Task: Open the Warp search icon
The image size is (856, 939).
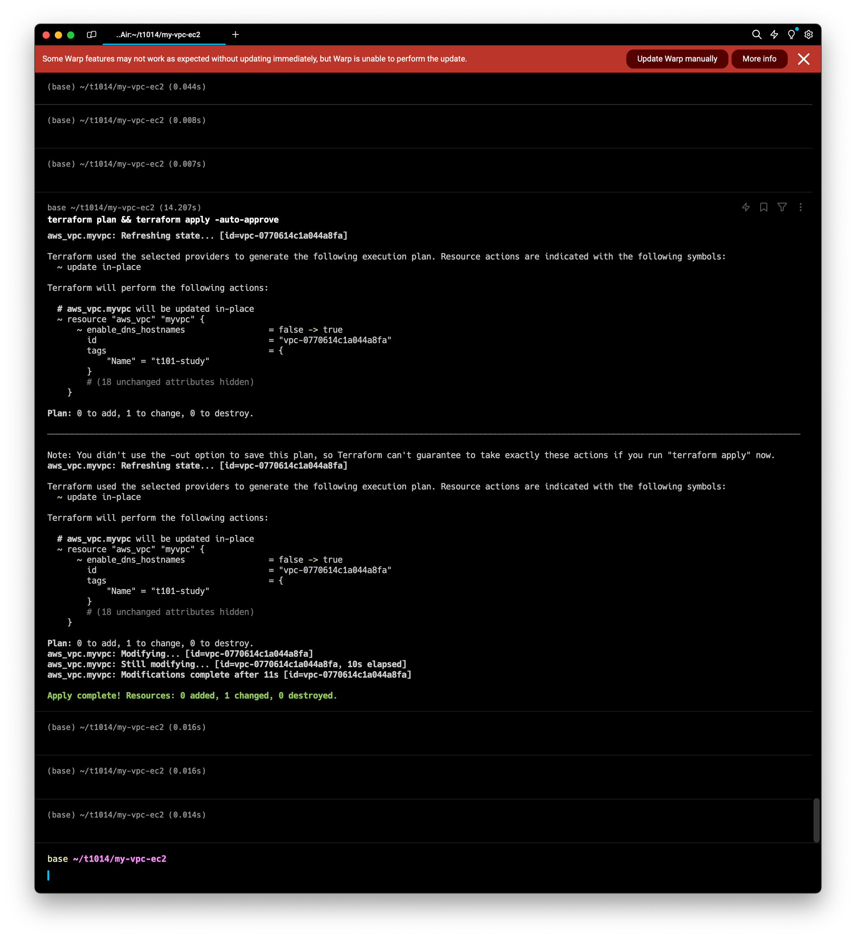Action: coord(756,35)
